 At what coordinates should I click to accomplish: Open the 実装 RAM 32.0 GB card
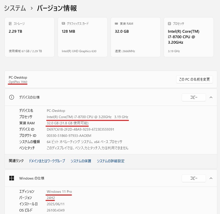[x=136, y=37]
